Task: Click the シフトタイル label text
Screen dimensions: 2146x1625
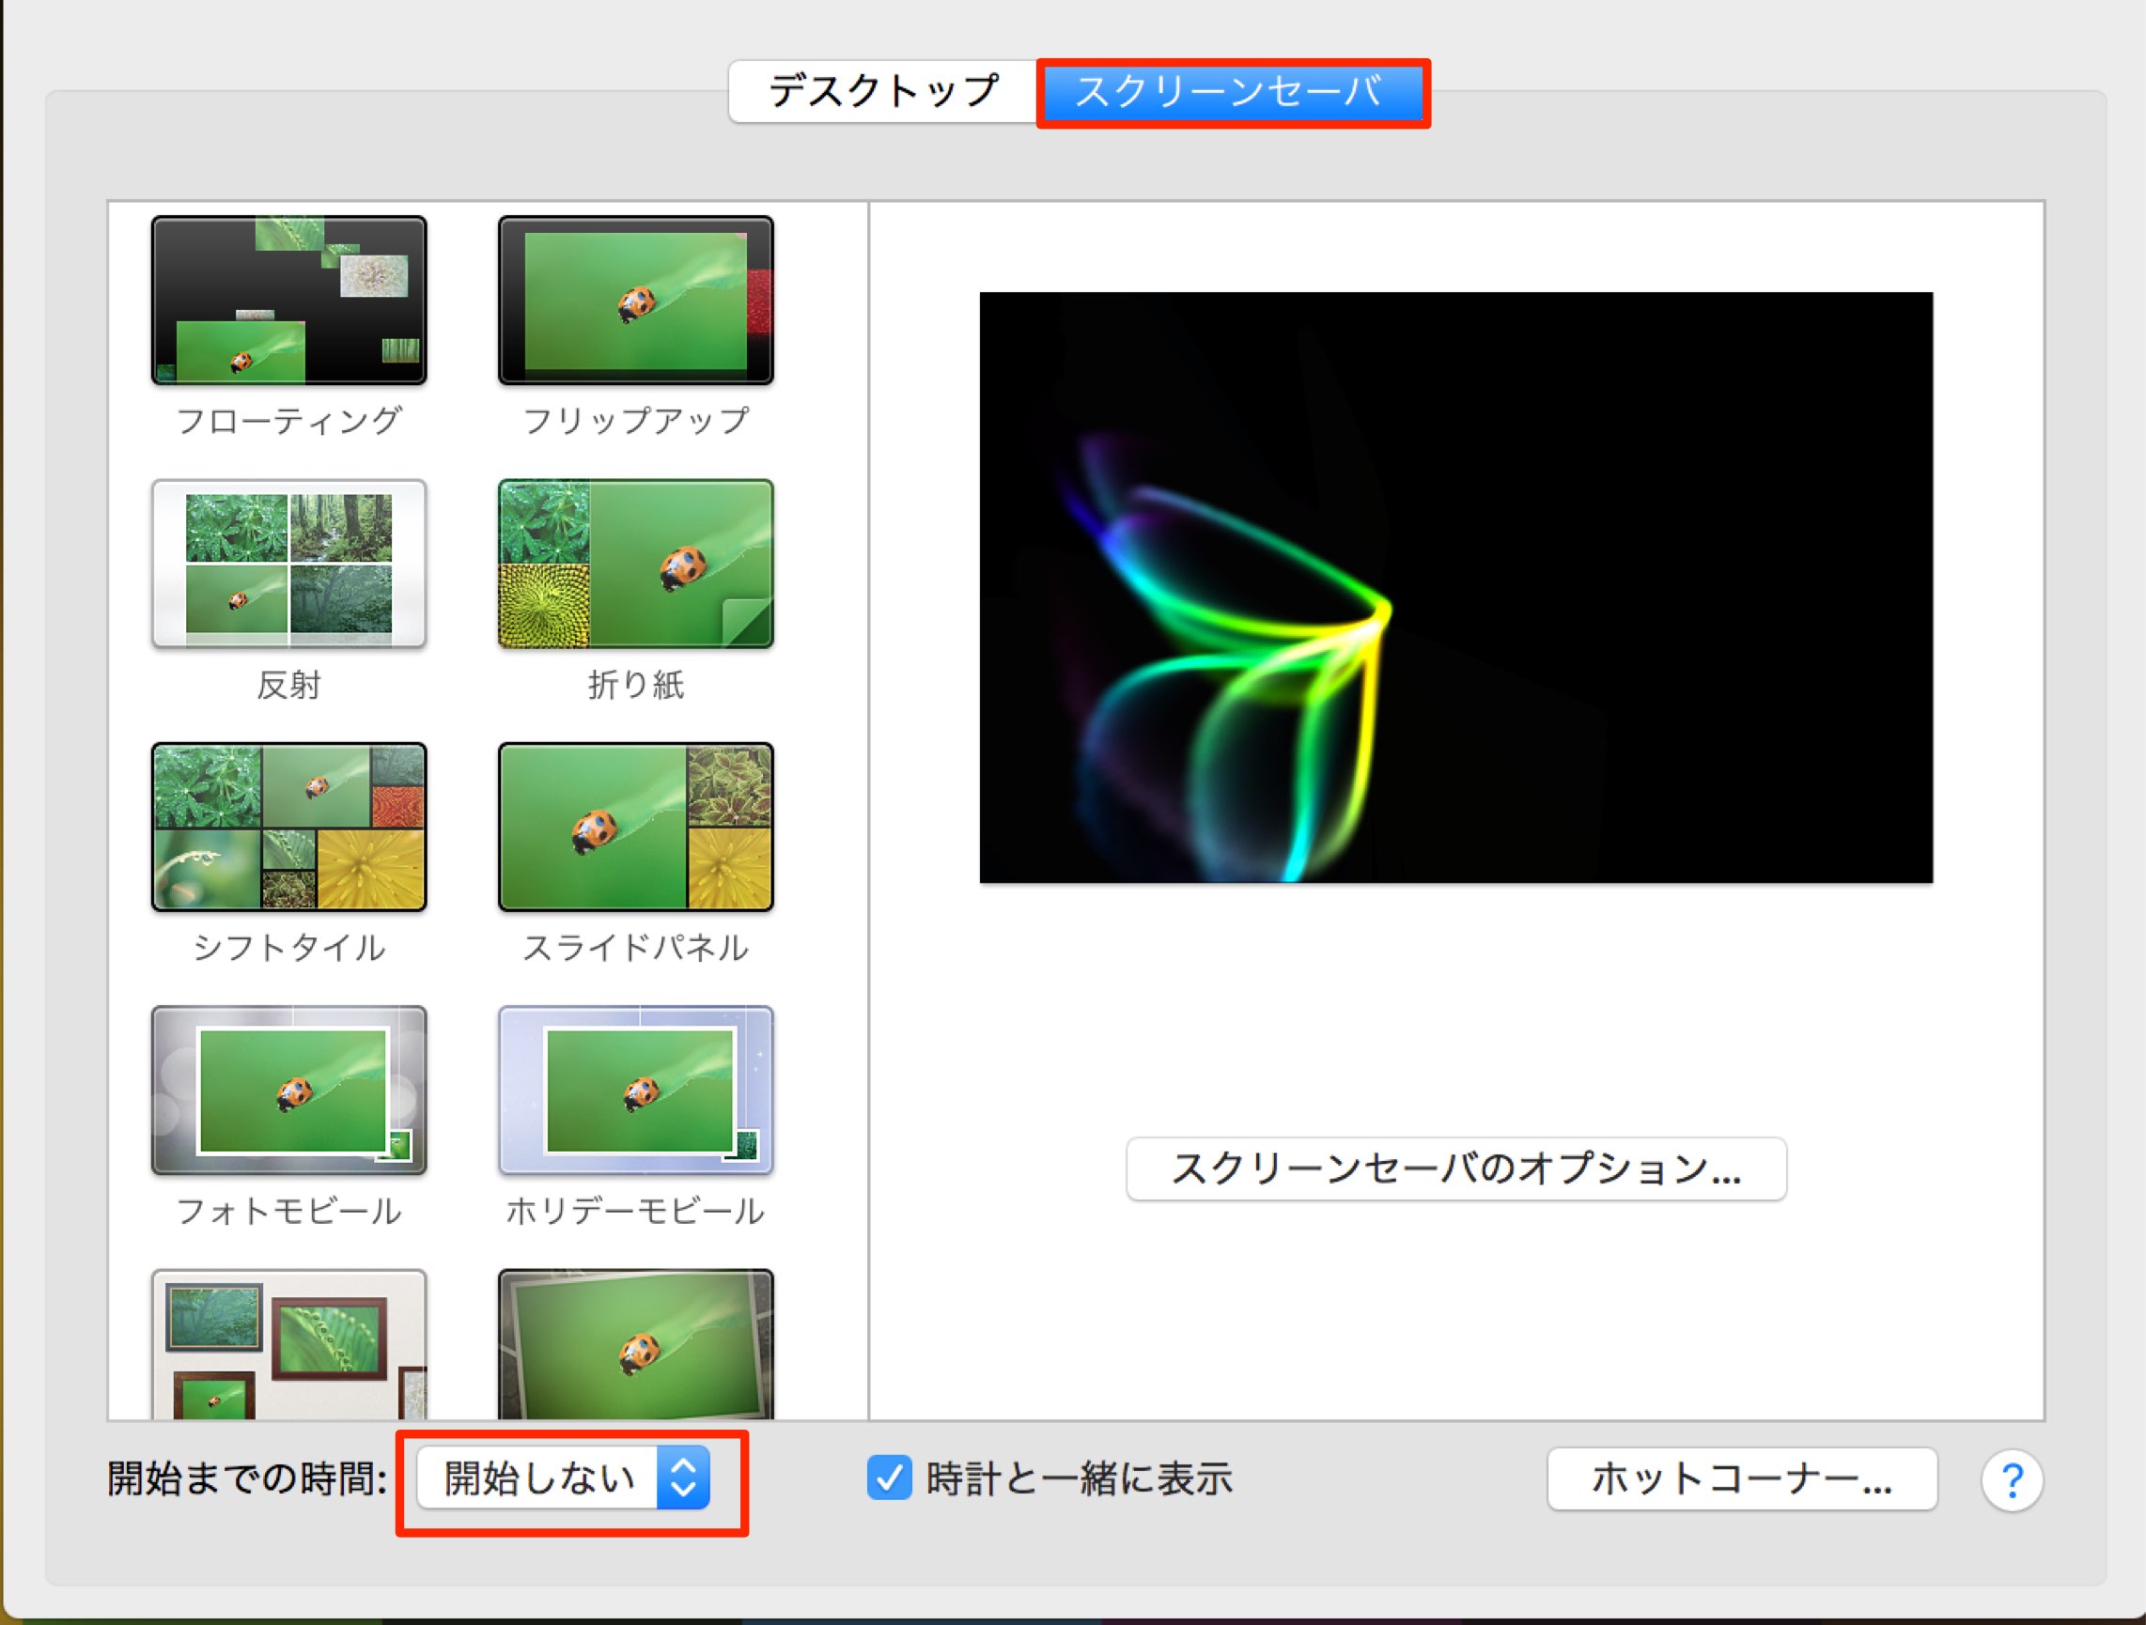Action: 289,948
